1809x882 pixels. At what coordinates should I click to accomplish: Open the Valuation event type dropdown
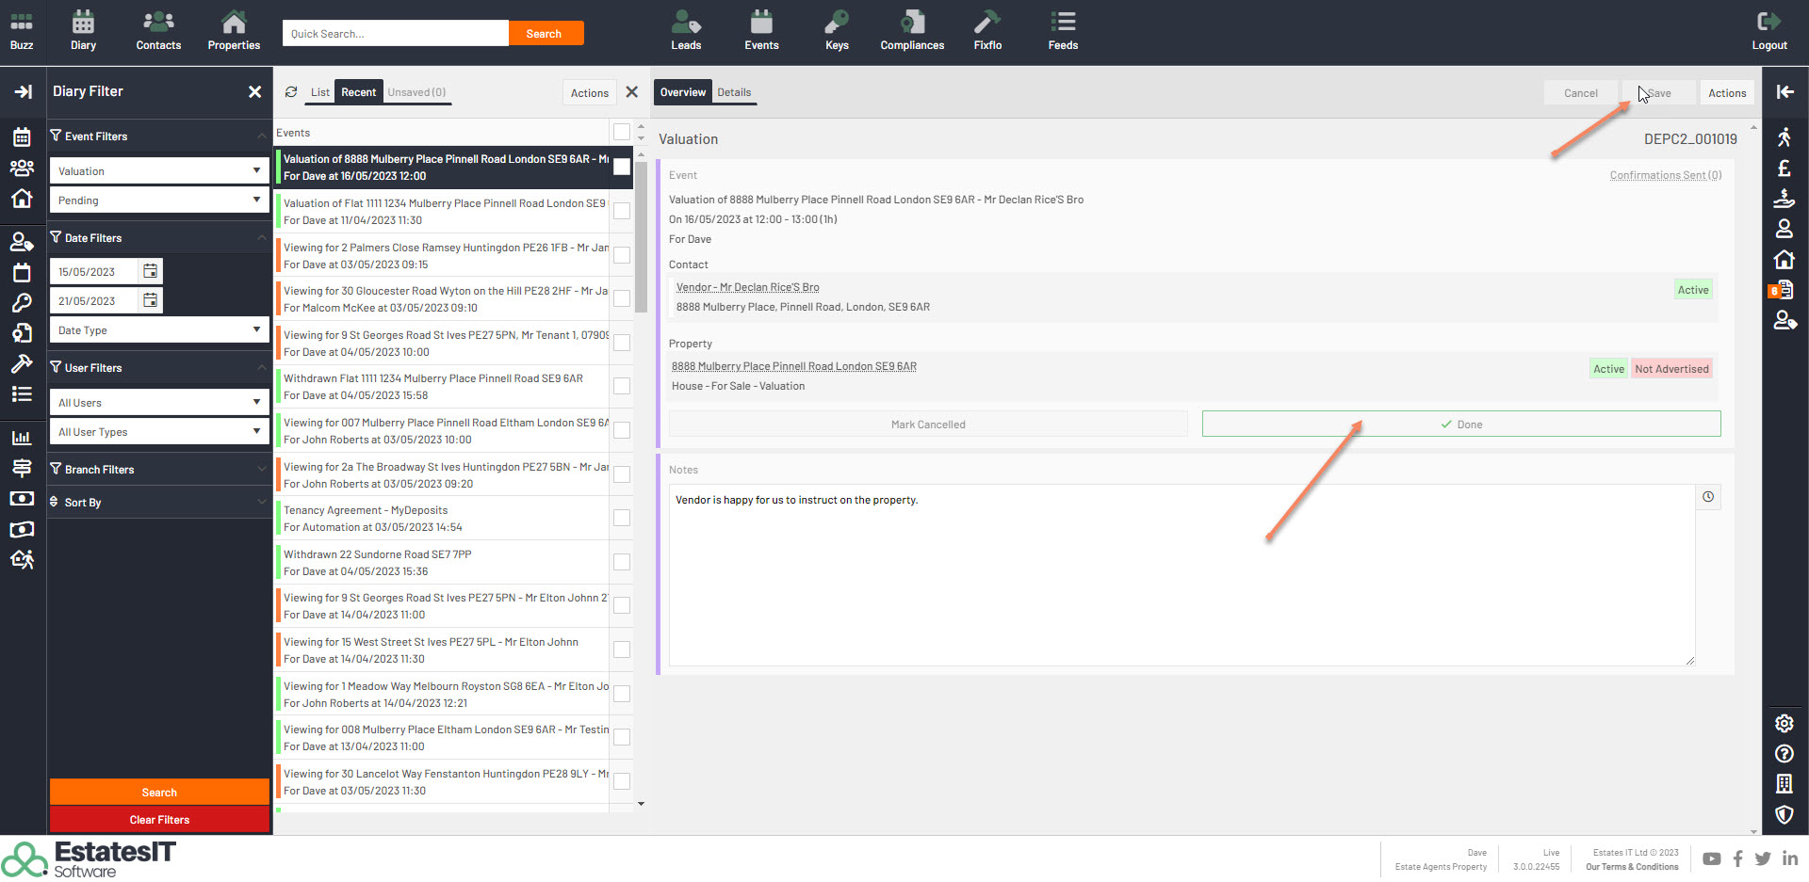click(158, 171)
